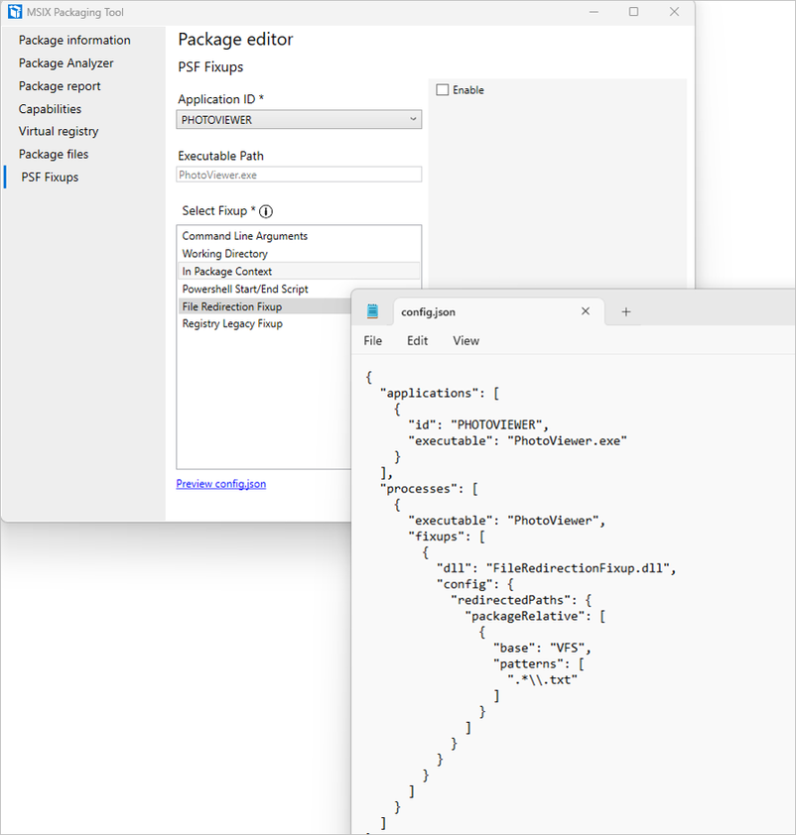Click the "base": "VFS" line

coord(542,649)
